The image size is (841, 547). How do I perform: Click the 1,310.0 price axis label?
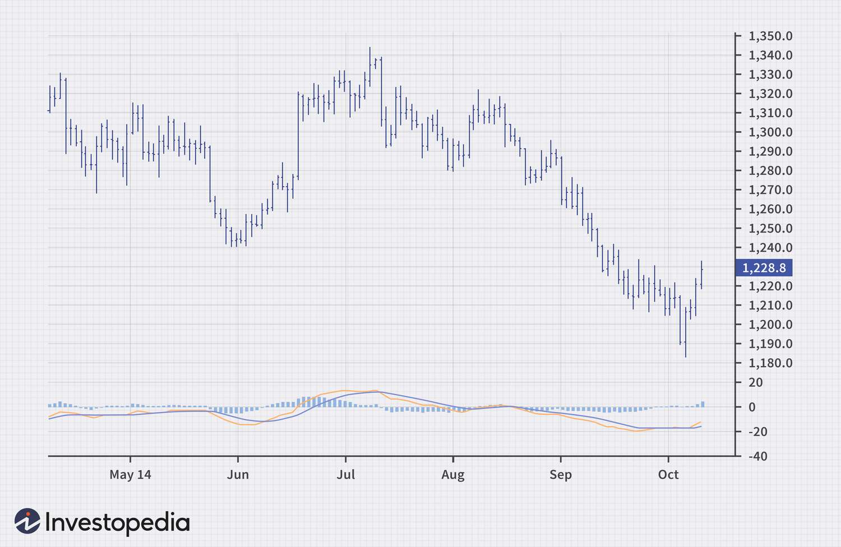(771, 113)
